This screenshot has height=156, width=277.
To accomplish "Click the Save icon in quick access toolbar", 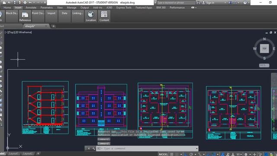I will tap(15, 3).
